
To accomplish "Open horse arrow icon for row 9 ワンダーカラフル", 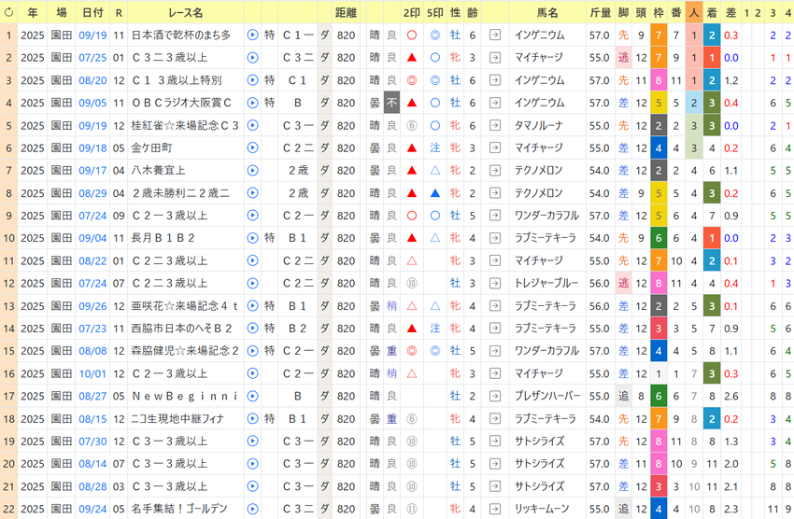I will [x=495, y=216].
